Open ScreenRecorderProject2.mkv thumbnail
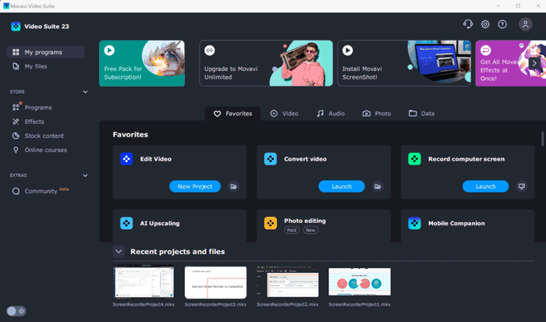Viewport: 546px width, 322px height. click(x=288, y=282)
